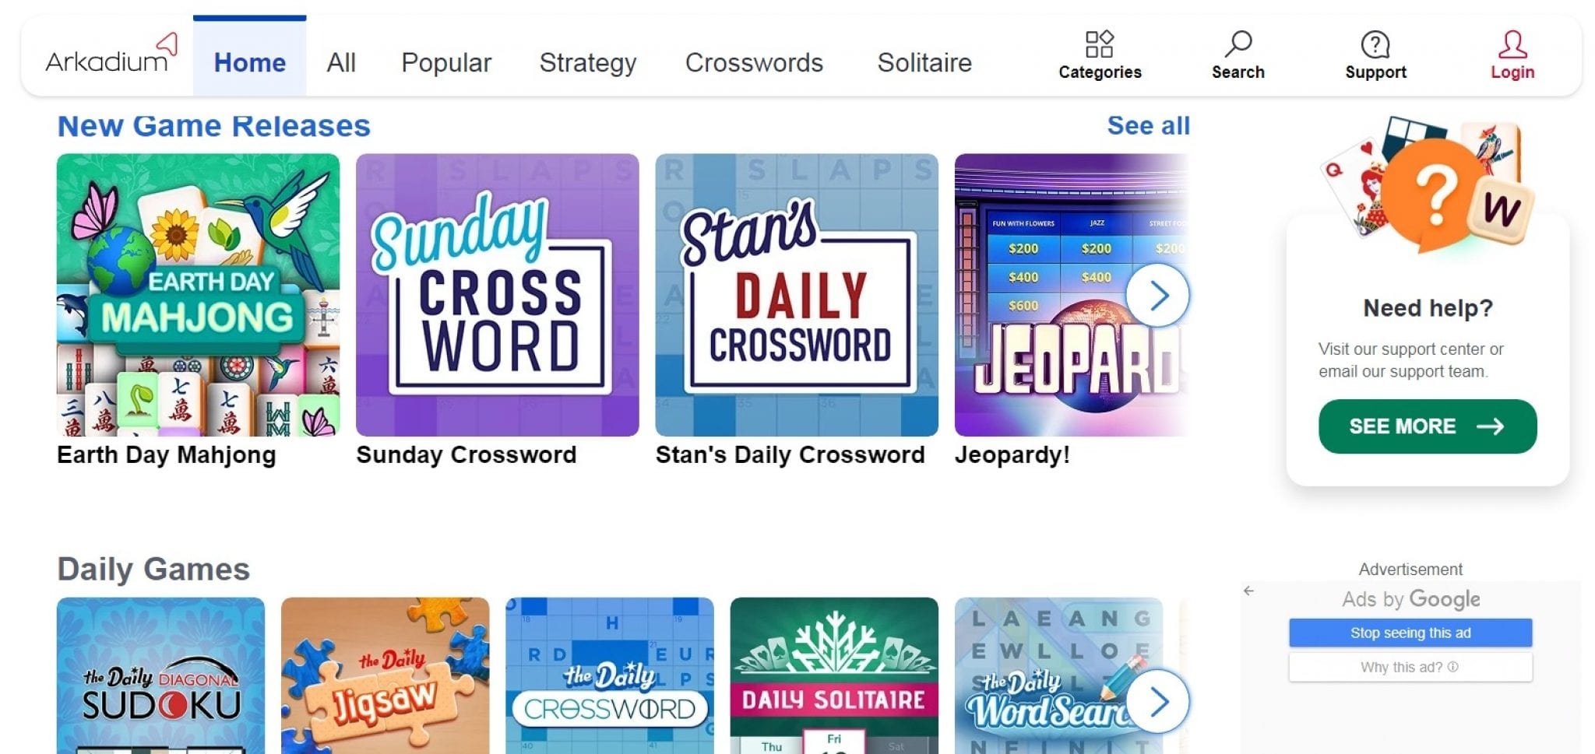1595x754 pixels.
Task: Click the info icon beside Why this ad
Action: coord(1452,667)
